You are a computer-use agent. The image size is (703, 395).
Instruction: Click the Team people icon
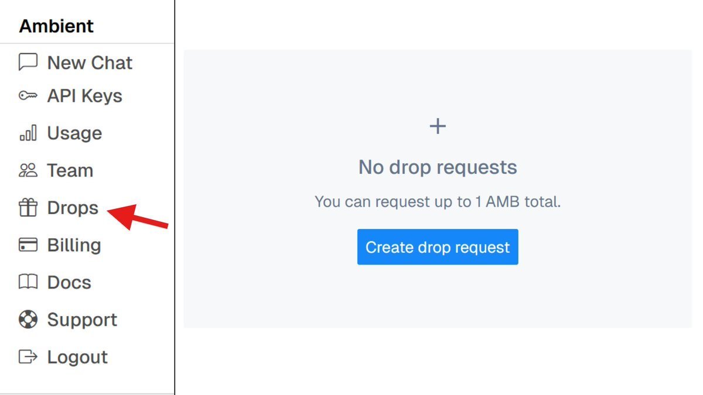[28, 170]
